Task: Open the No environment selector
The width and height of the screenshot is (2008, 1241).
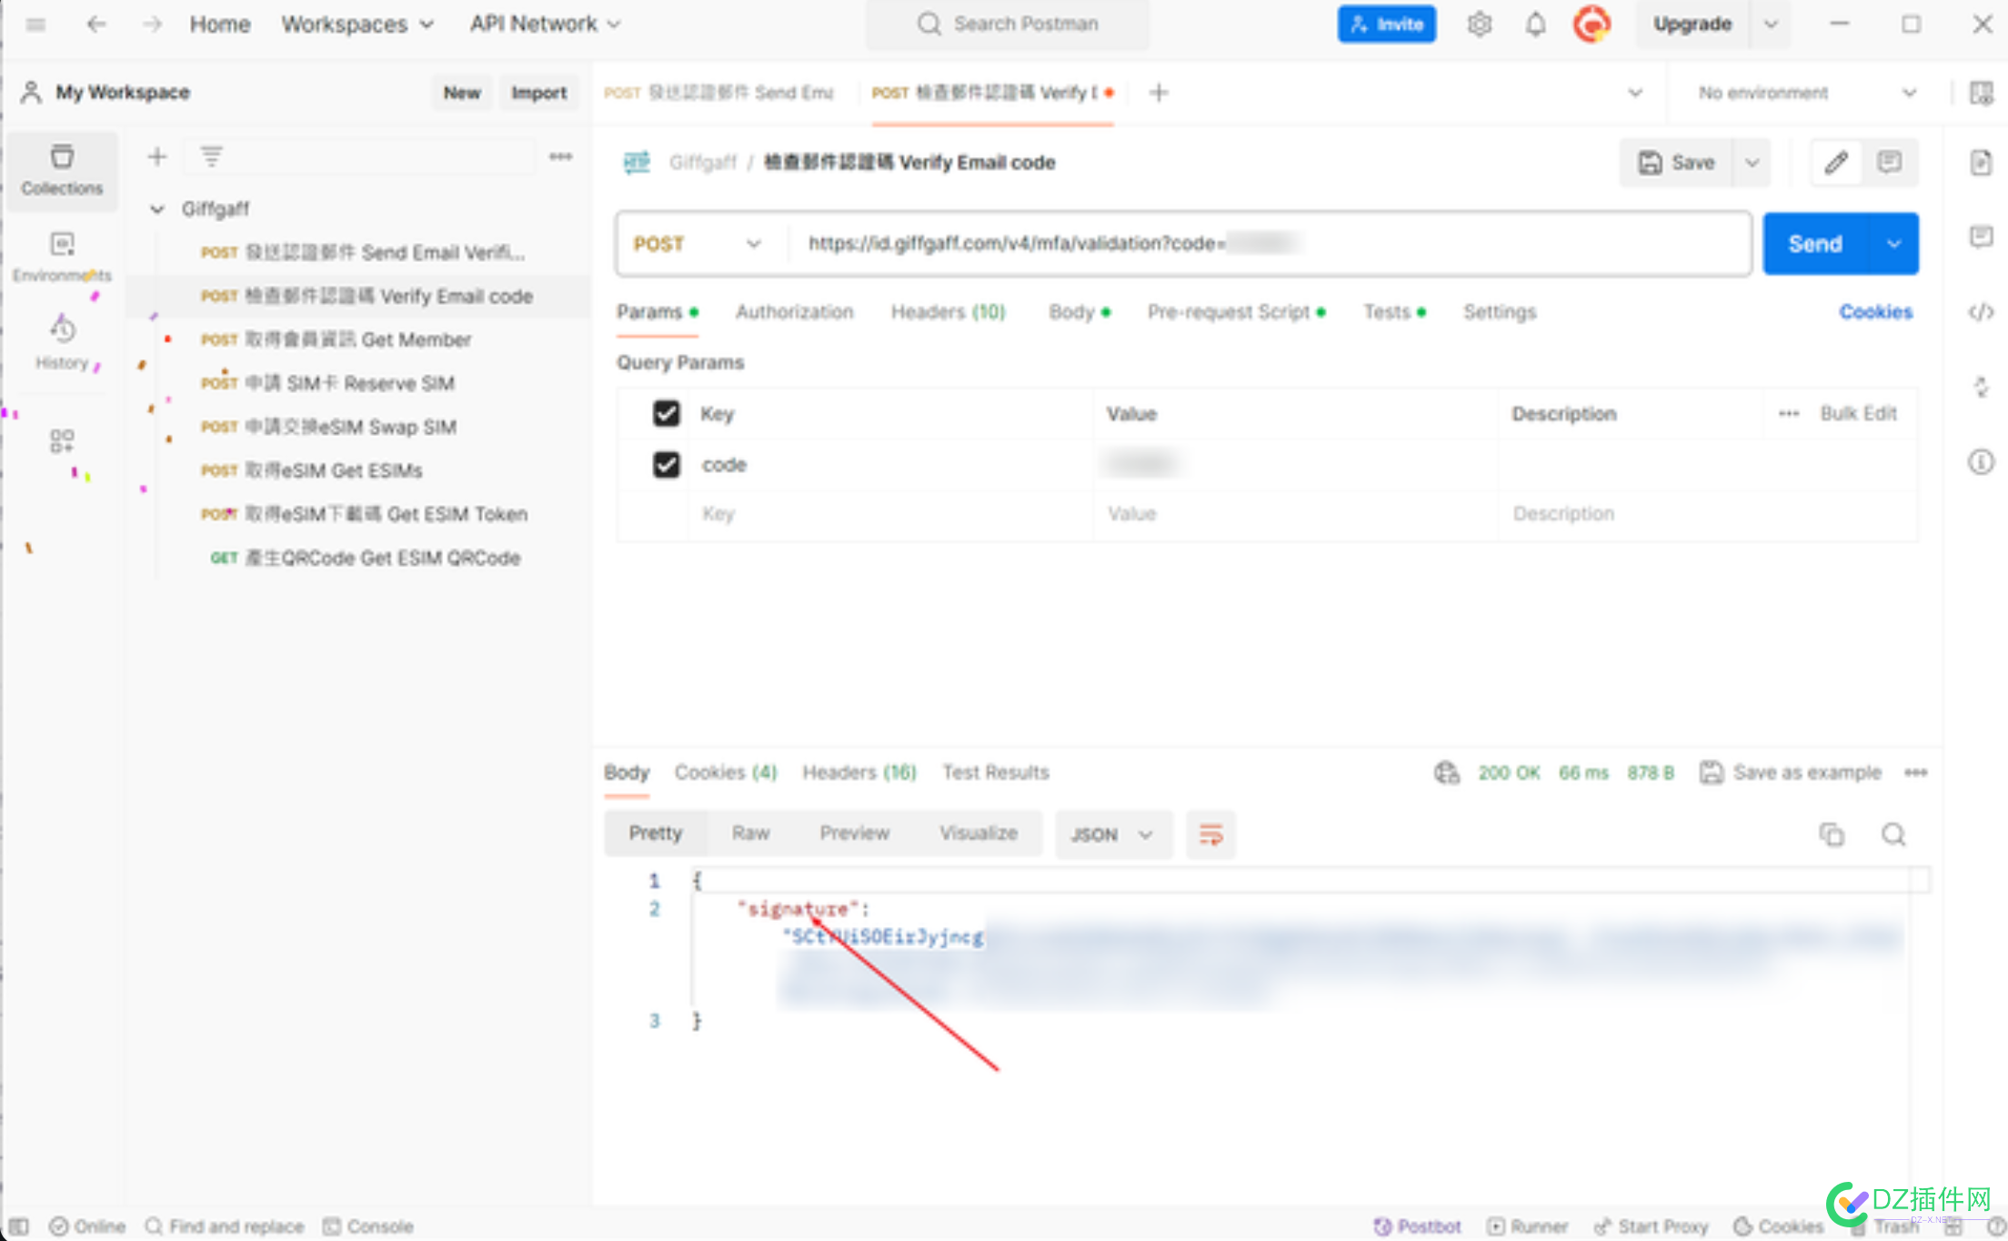Action: [1808, 92]
